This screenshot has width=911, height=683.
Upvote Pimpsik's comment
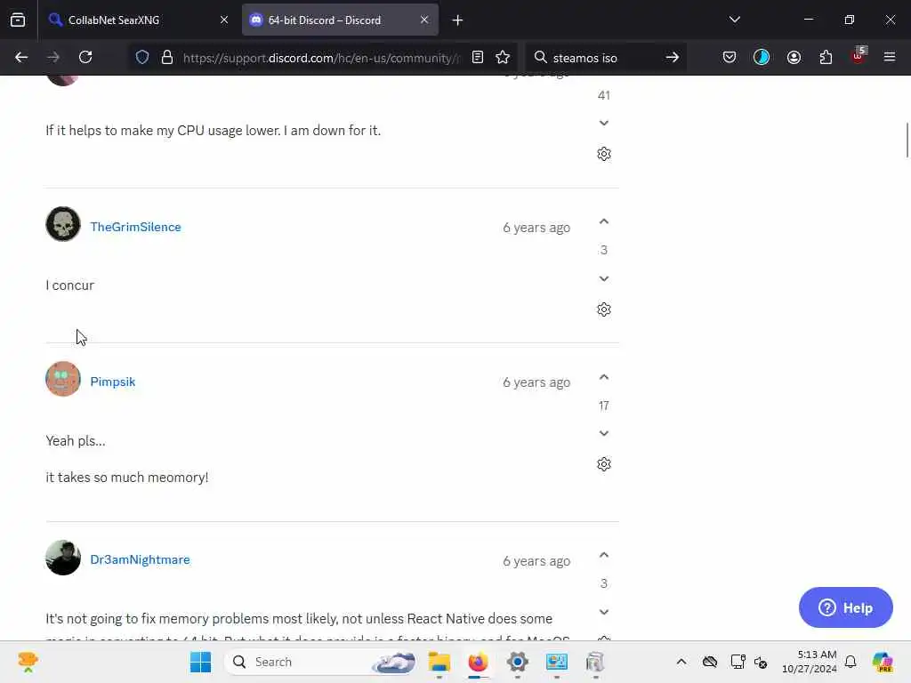coord(604,377)
